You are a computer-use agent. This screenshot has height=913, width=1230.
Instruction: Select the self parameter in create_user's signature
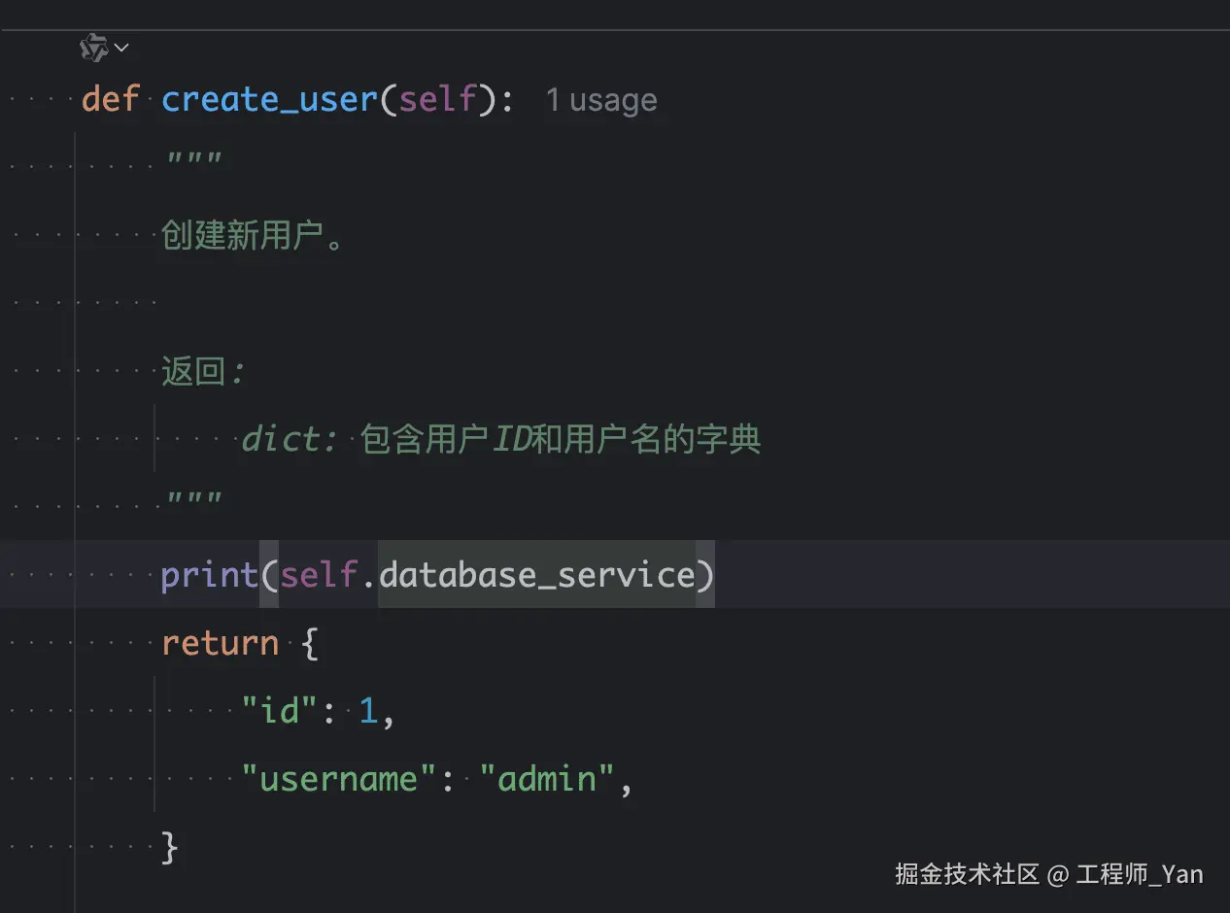[438, 99]
